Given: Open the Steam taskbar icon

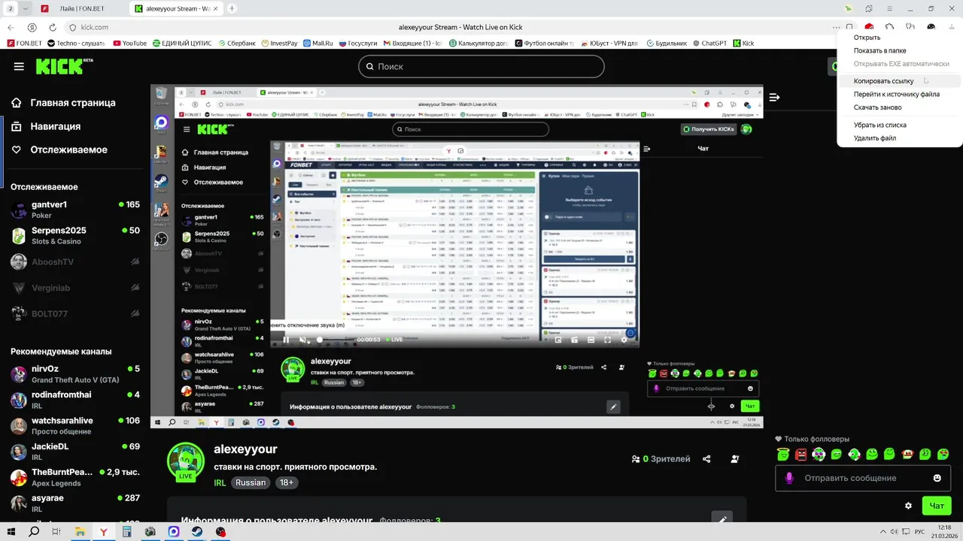Looking at the screenshot, I should (x=196, y=532).
